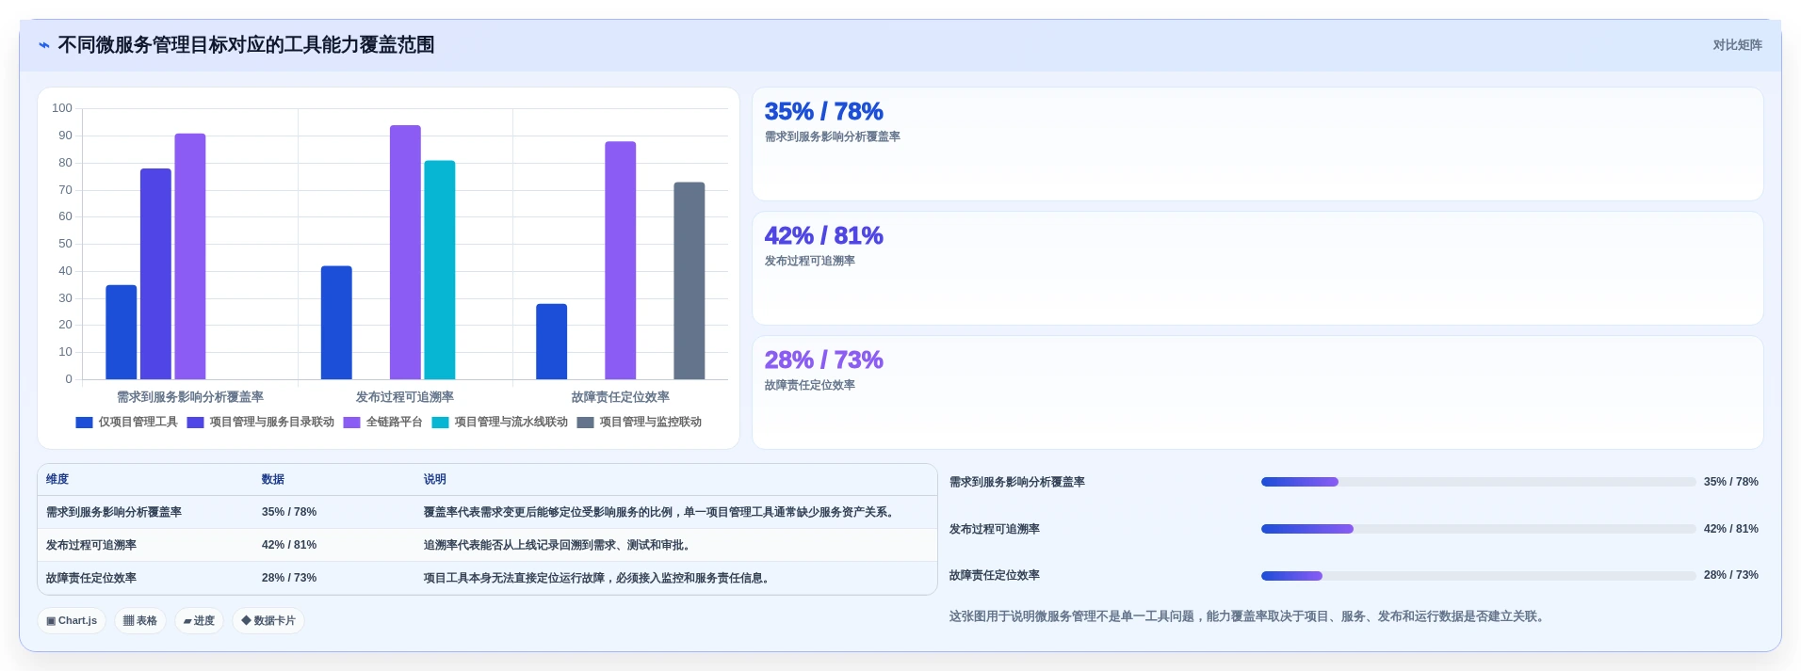Click the 42% / 81% value beside progress bar
1801x671 pixels.
coord(1731,529)
